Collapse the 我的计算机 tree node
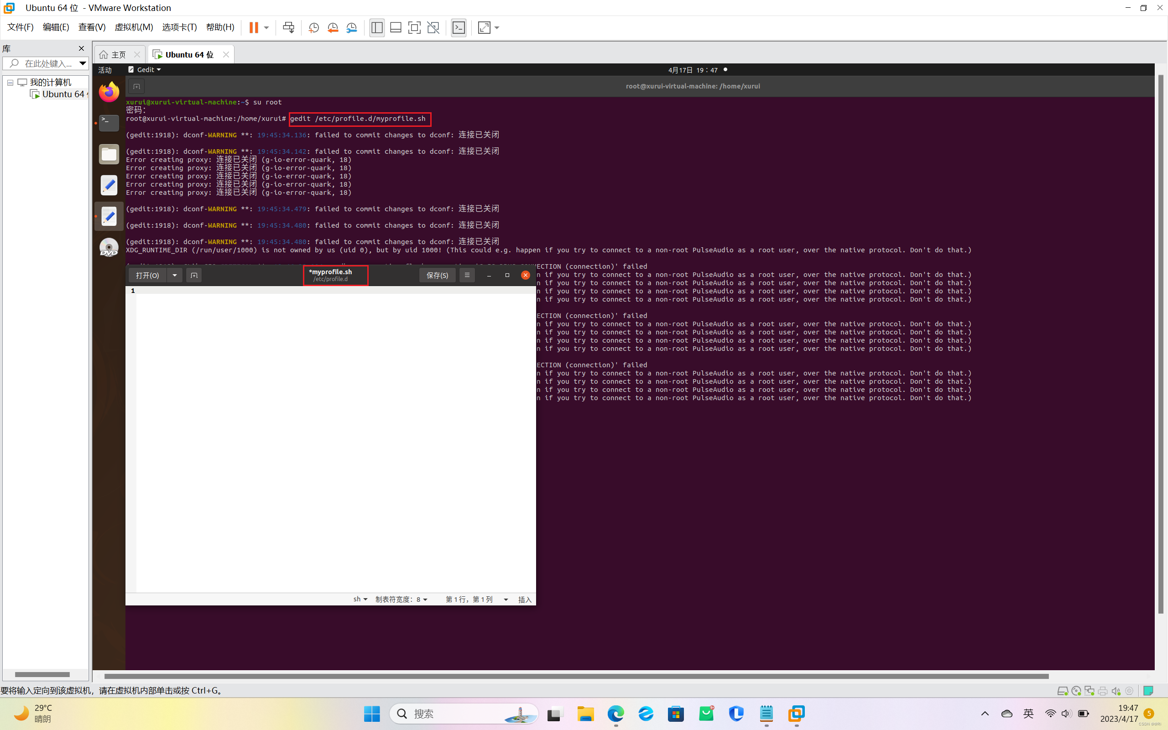Screen dimensions: 1168x730 (10, 83)
